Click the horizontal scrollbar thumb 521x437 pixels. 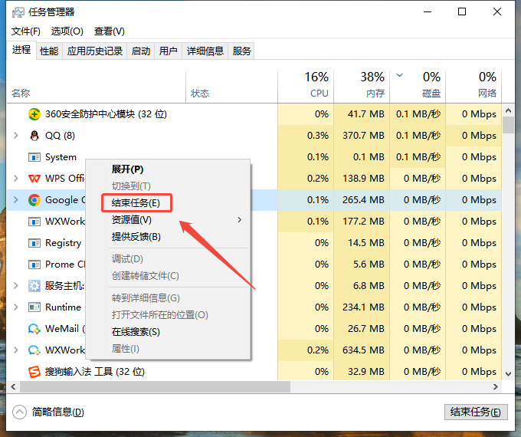[155, 386]
